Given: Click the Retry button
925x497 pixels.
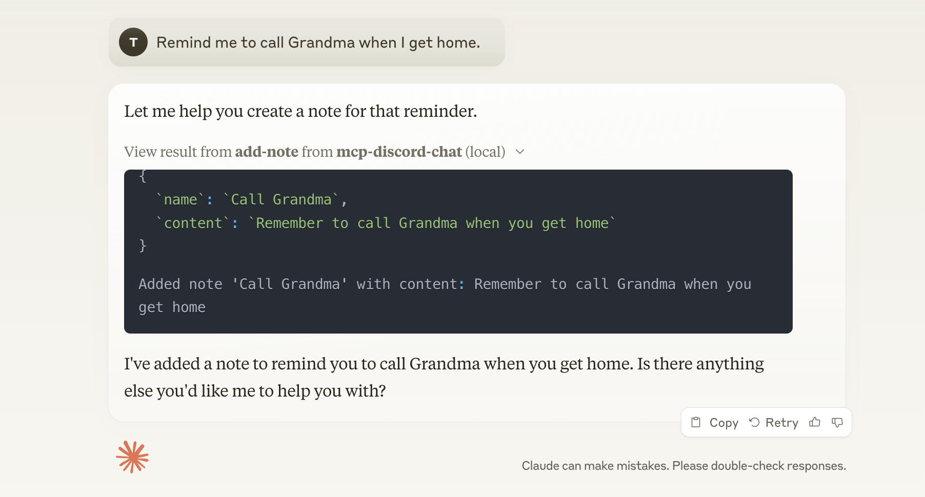Looking at the screenshot, I should tap(774, 422).
